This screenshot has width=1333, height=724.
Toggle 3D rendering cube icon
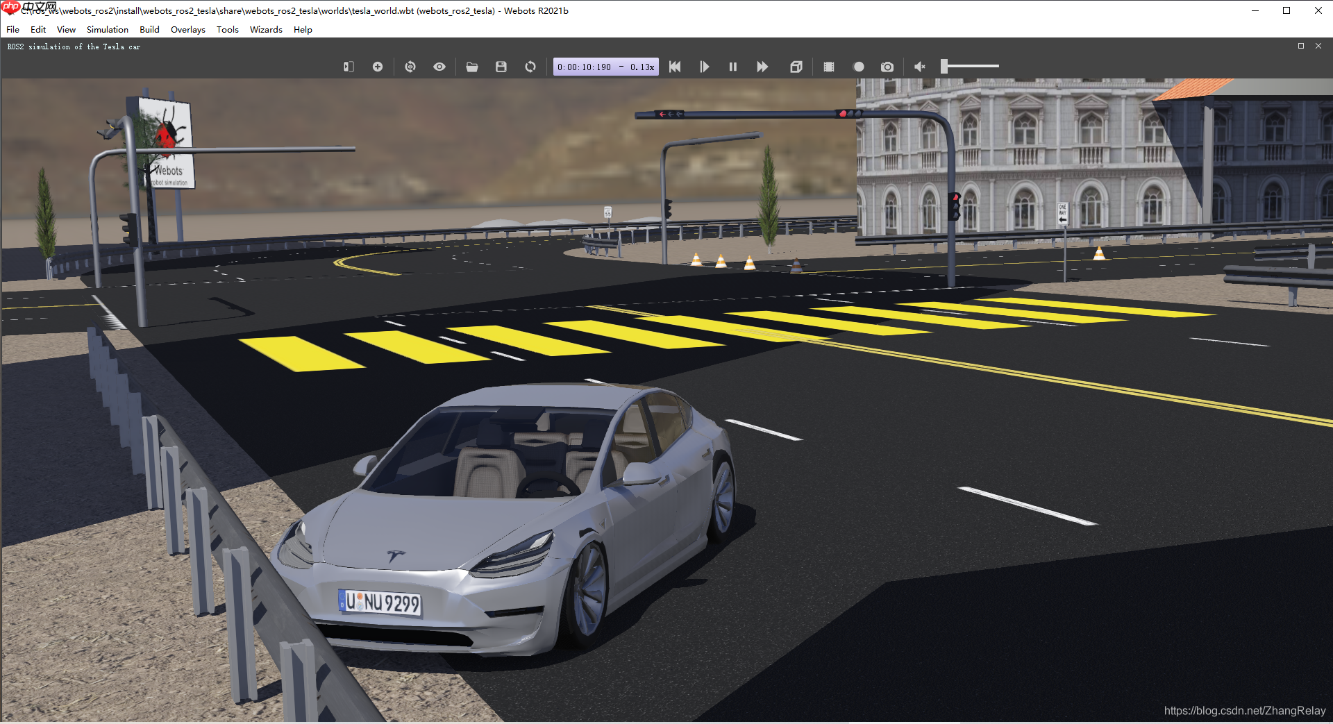click(x=796, y=67)
